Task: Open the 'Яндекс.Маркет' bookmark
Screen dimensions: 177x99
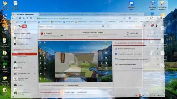Action: [x=30, y=22]
